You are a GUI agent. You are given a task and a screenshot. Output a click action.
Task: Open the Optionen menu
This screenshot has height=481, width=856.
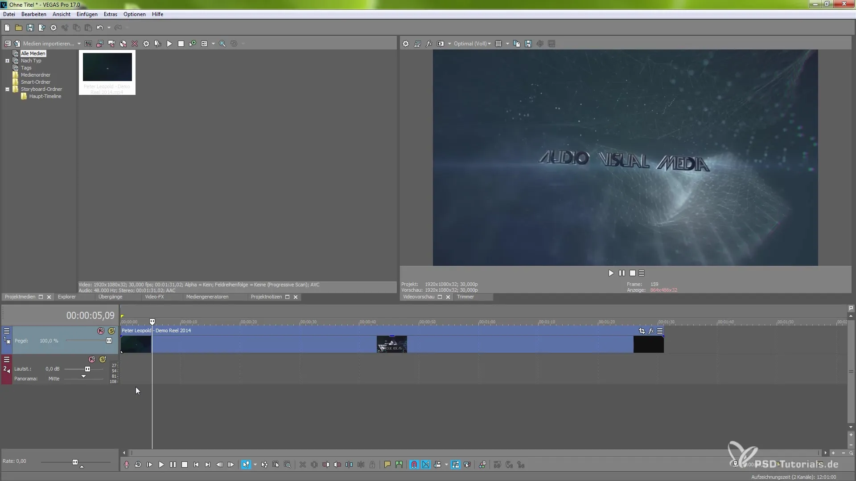coord(135,14)
